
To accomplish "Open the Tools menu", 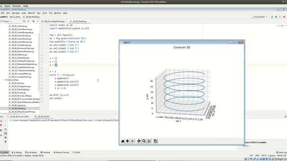I will pos(45,13).
